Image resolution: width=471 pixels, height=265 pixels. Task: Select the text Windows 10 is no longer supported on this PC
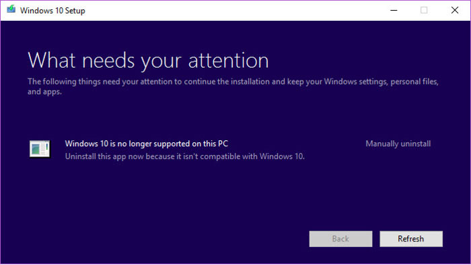(147, 144)
